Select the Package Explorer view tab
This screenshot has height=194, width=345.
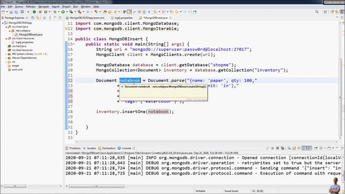point(15,18)
